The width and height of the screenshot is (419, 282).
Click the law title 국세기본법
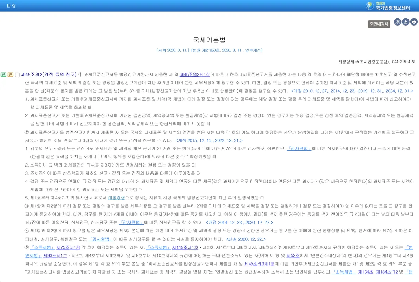209,40
